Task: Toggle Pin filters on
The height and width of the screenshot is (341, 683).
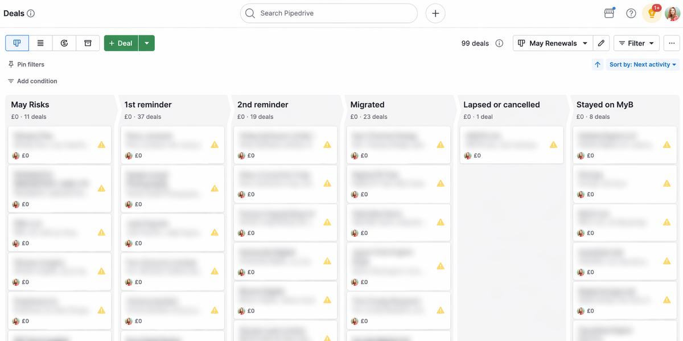Action: [x=26, y=64]
